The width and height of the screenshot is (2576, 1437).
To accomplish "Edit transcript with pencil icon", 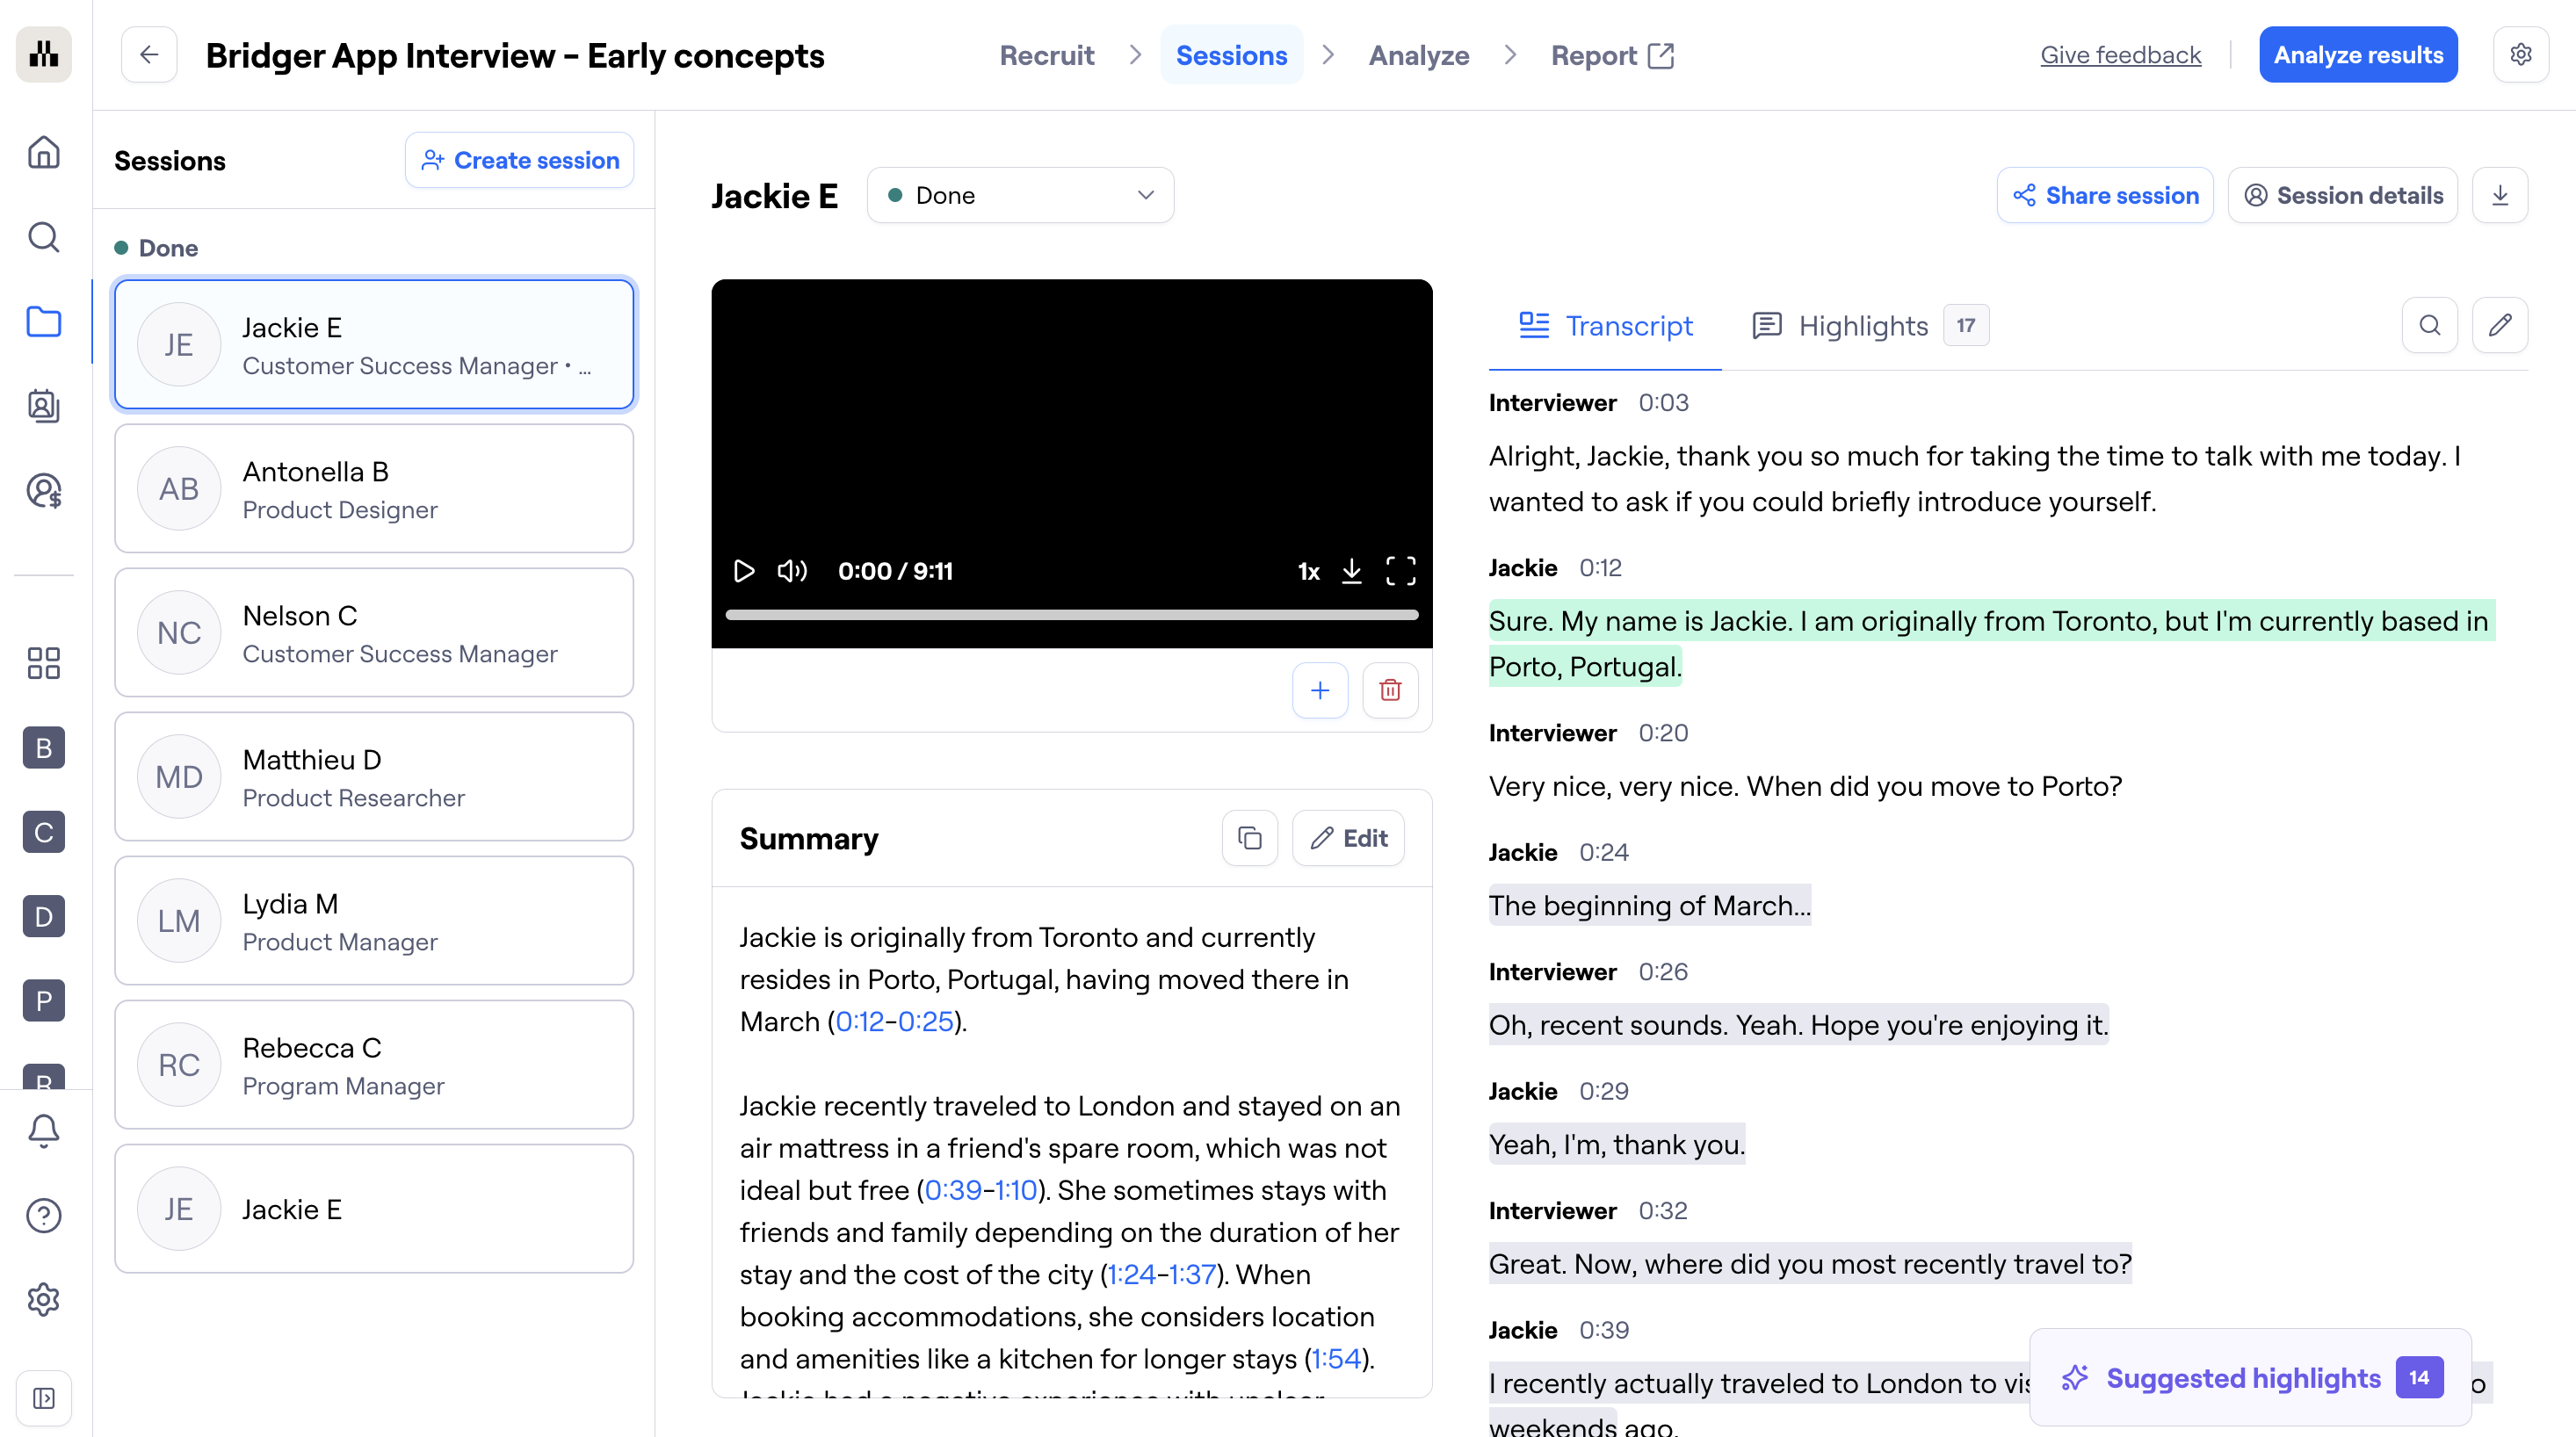I will [x=2499, y=325].
